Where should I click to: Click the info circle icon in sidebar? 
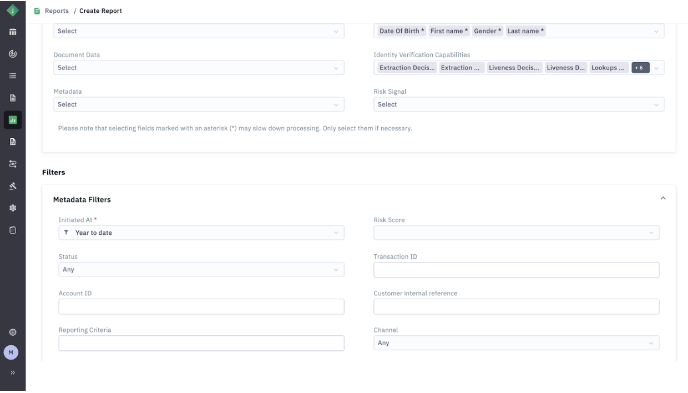click(x=12, y=332)
